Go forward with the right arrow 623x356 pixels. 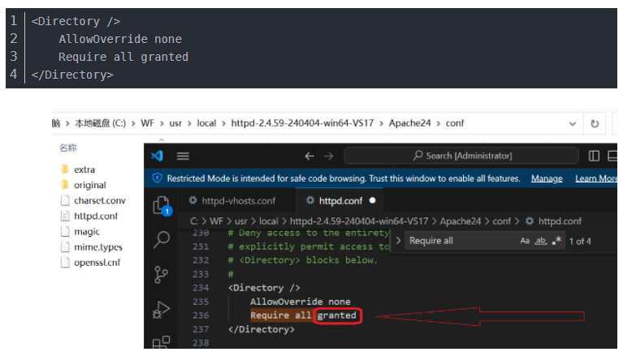pos(329,156)
